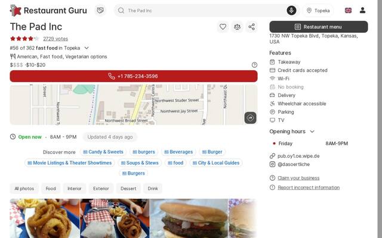This screenshot has width=382, height=238.
Task: Select the All photos tab
Action: (24, 189)
